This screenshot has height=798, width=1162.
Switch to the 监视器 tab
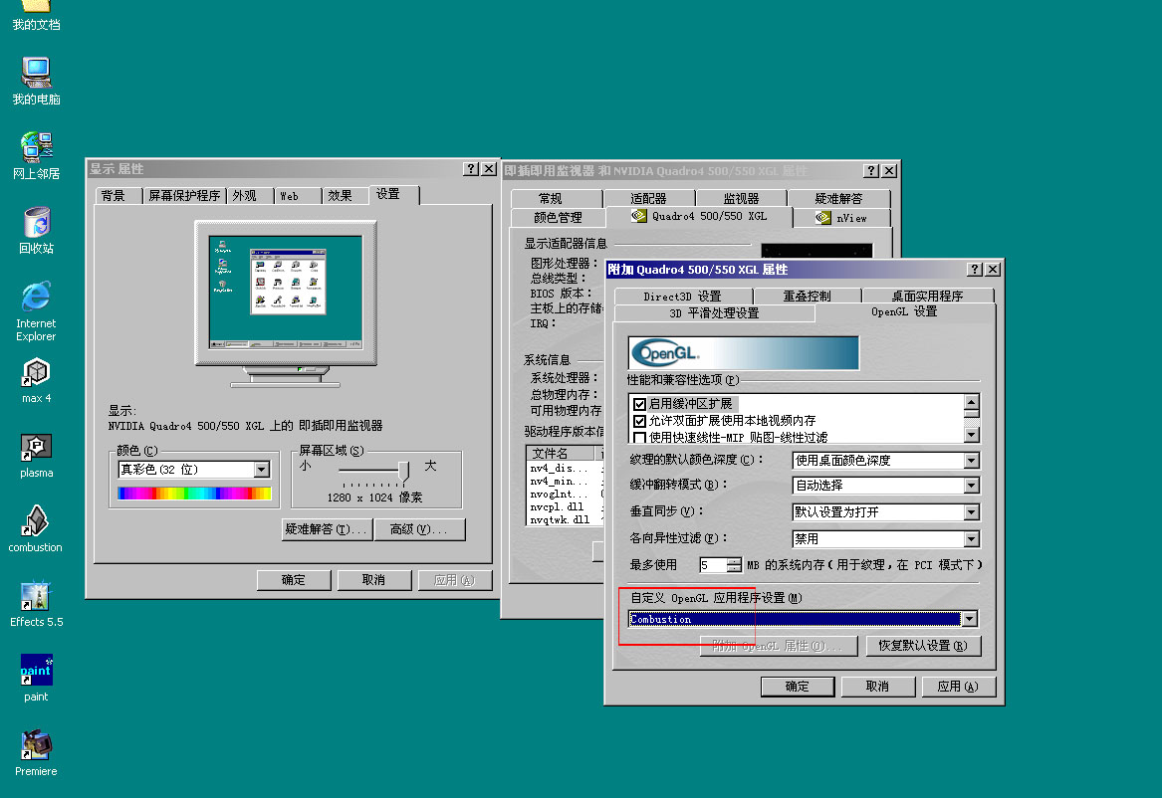pyautogui.click(x=741, y=198)
